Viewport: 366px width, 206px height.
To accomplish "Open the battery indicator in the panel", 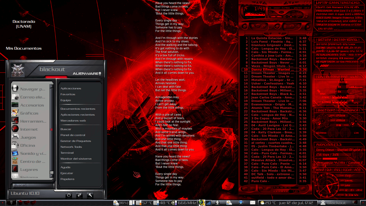I will coord(120,203).
